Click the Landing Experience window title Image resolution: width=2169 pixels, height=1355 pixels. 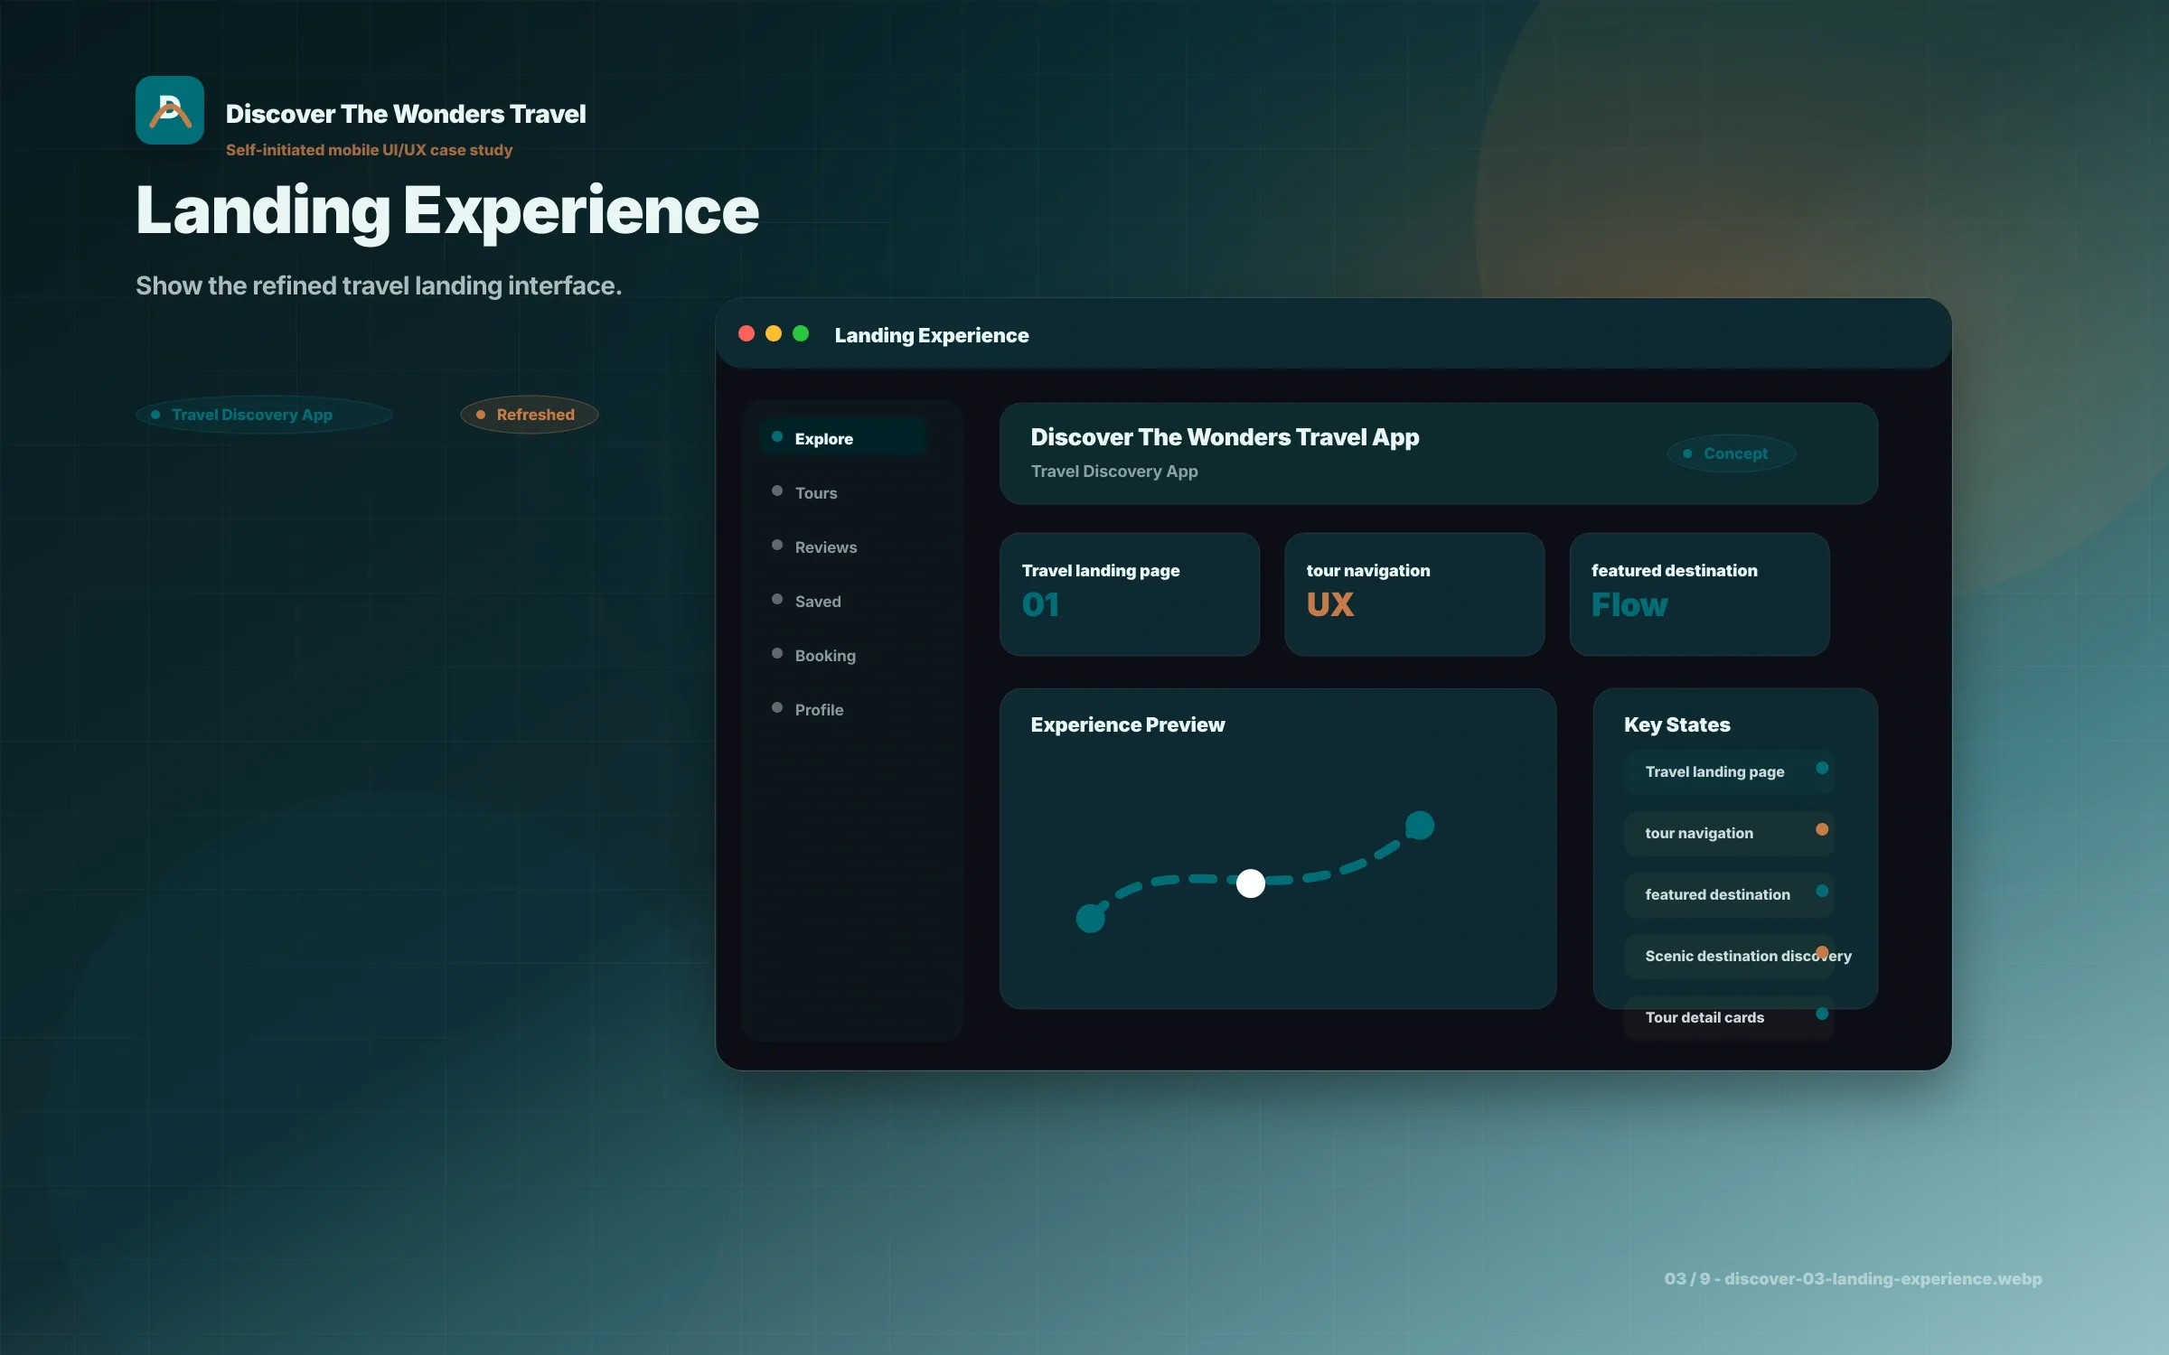click(932, 335)
